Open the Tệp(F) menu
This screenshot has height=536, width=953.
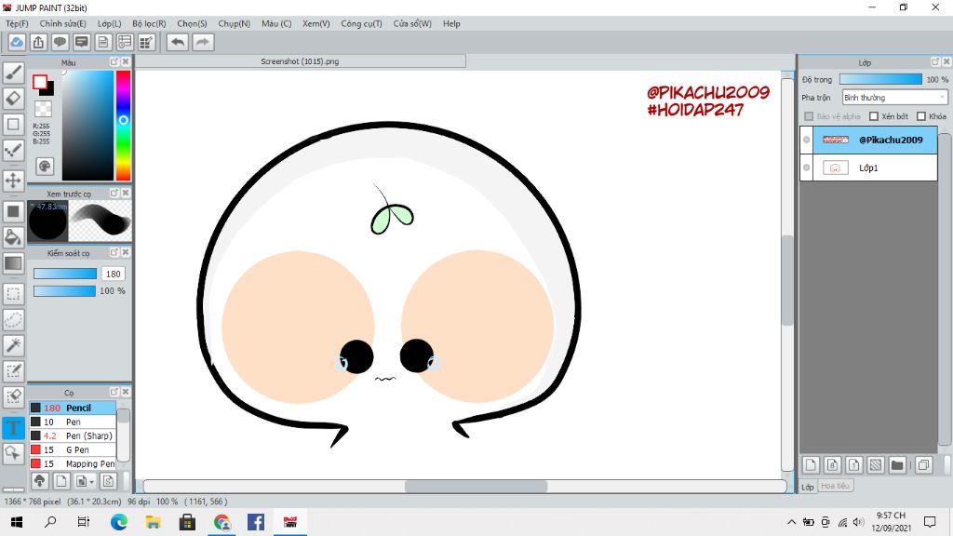(17, 23)
